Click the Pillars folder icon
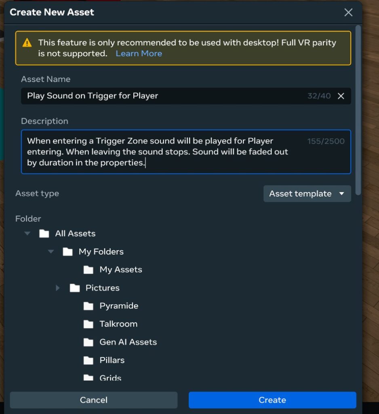The width and height of the screenshot is (379, 414). [x=88, y=360]
